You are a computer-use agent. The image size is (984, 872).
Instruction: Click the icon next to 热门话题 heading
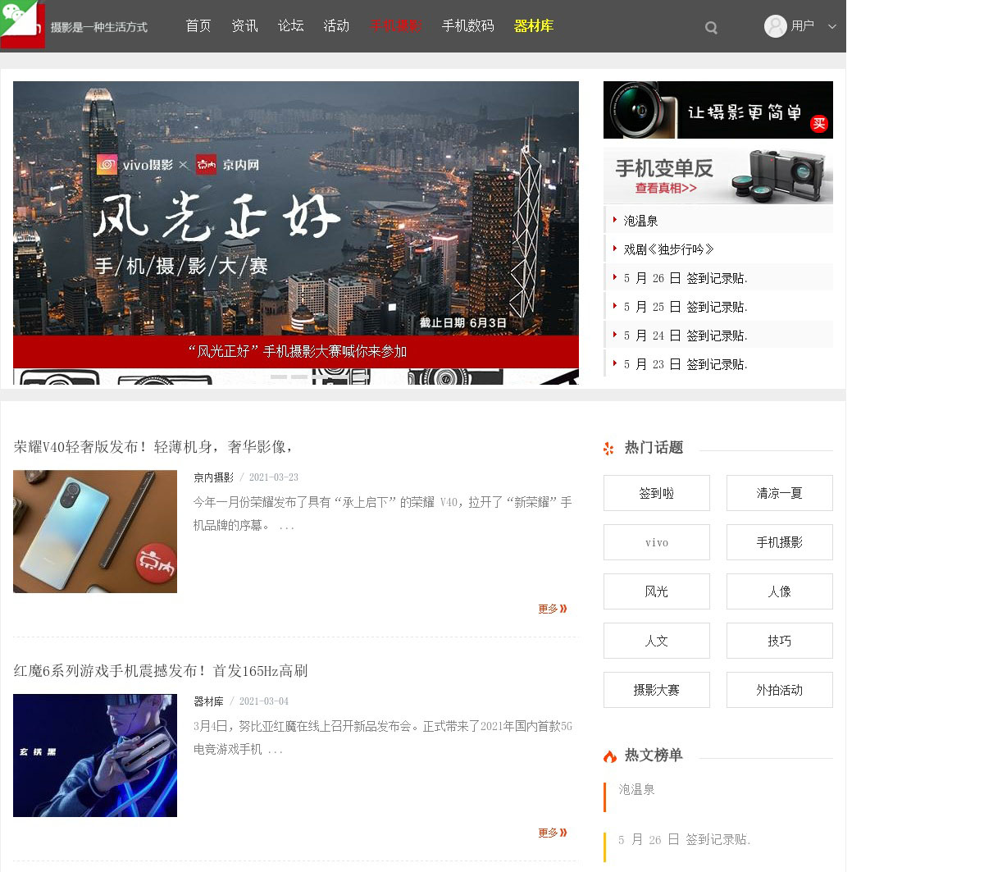point(608,449)
